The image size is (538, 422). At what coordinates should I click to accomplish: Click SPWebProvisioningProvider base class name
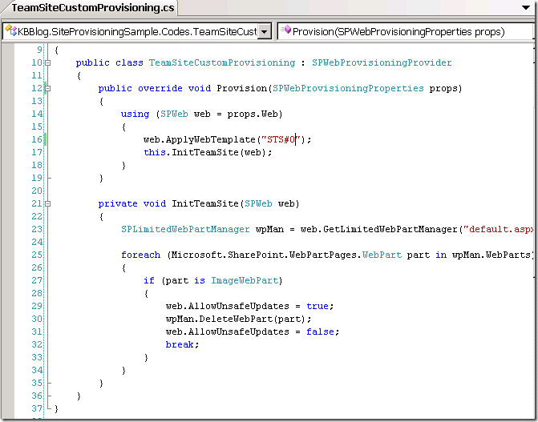(382, 62)
